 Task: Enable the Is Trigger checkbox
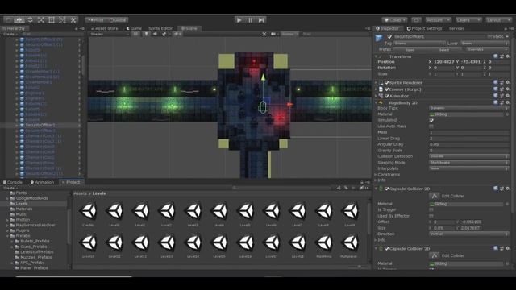(x=431, y=209)
